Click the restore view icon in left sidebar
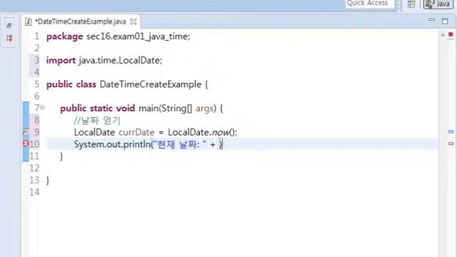This screenshot has height=257, width=457. click(9, 26)
